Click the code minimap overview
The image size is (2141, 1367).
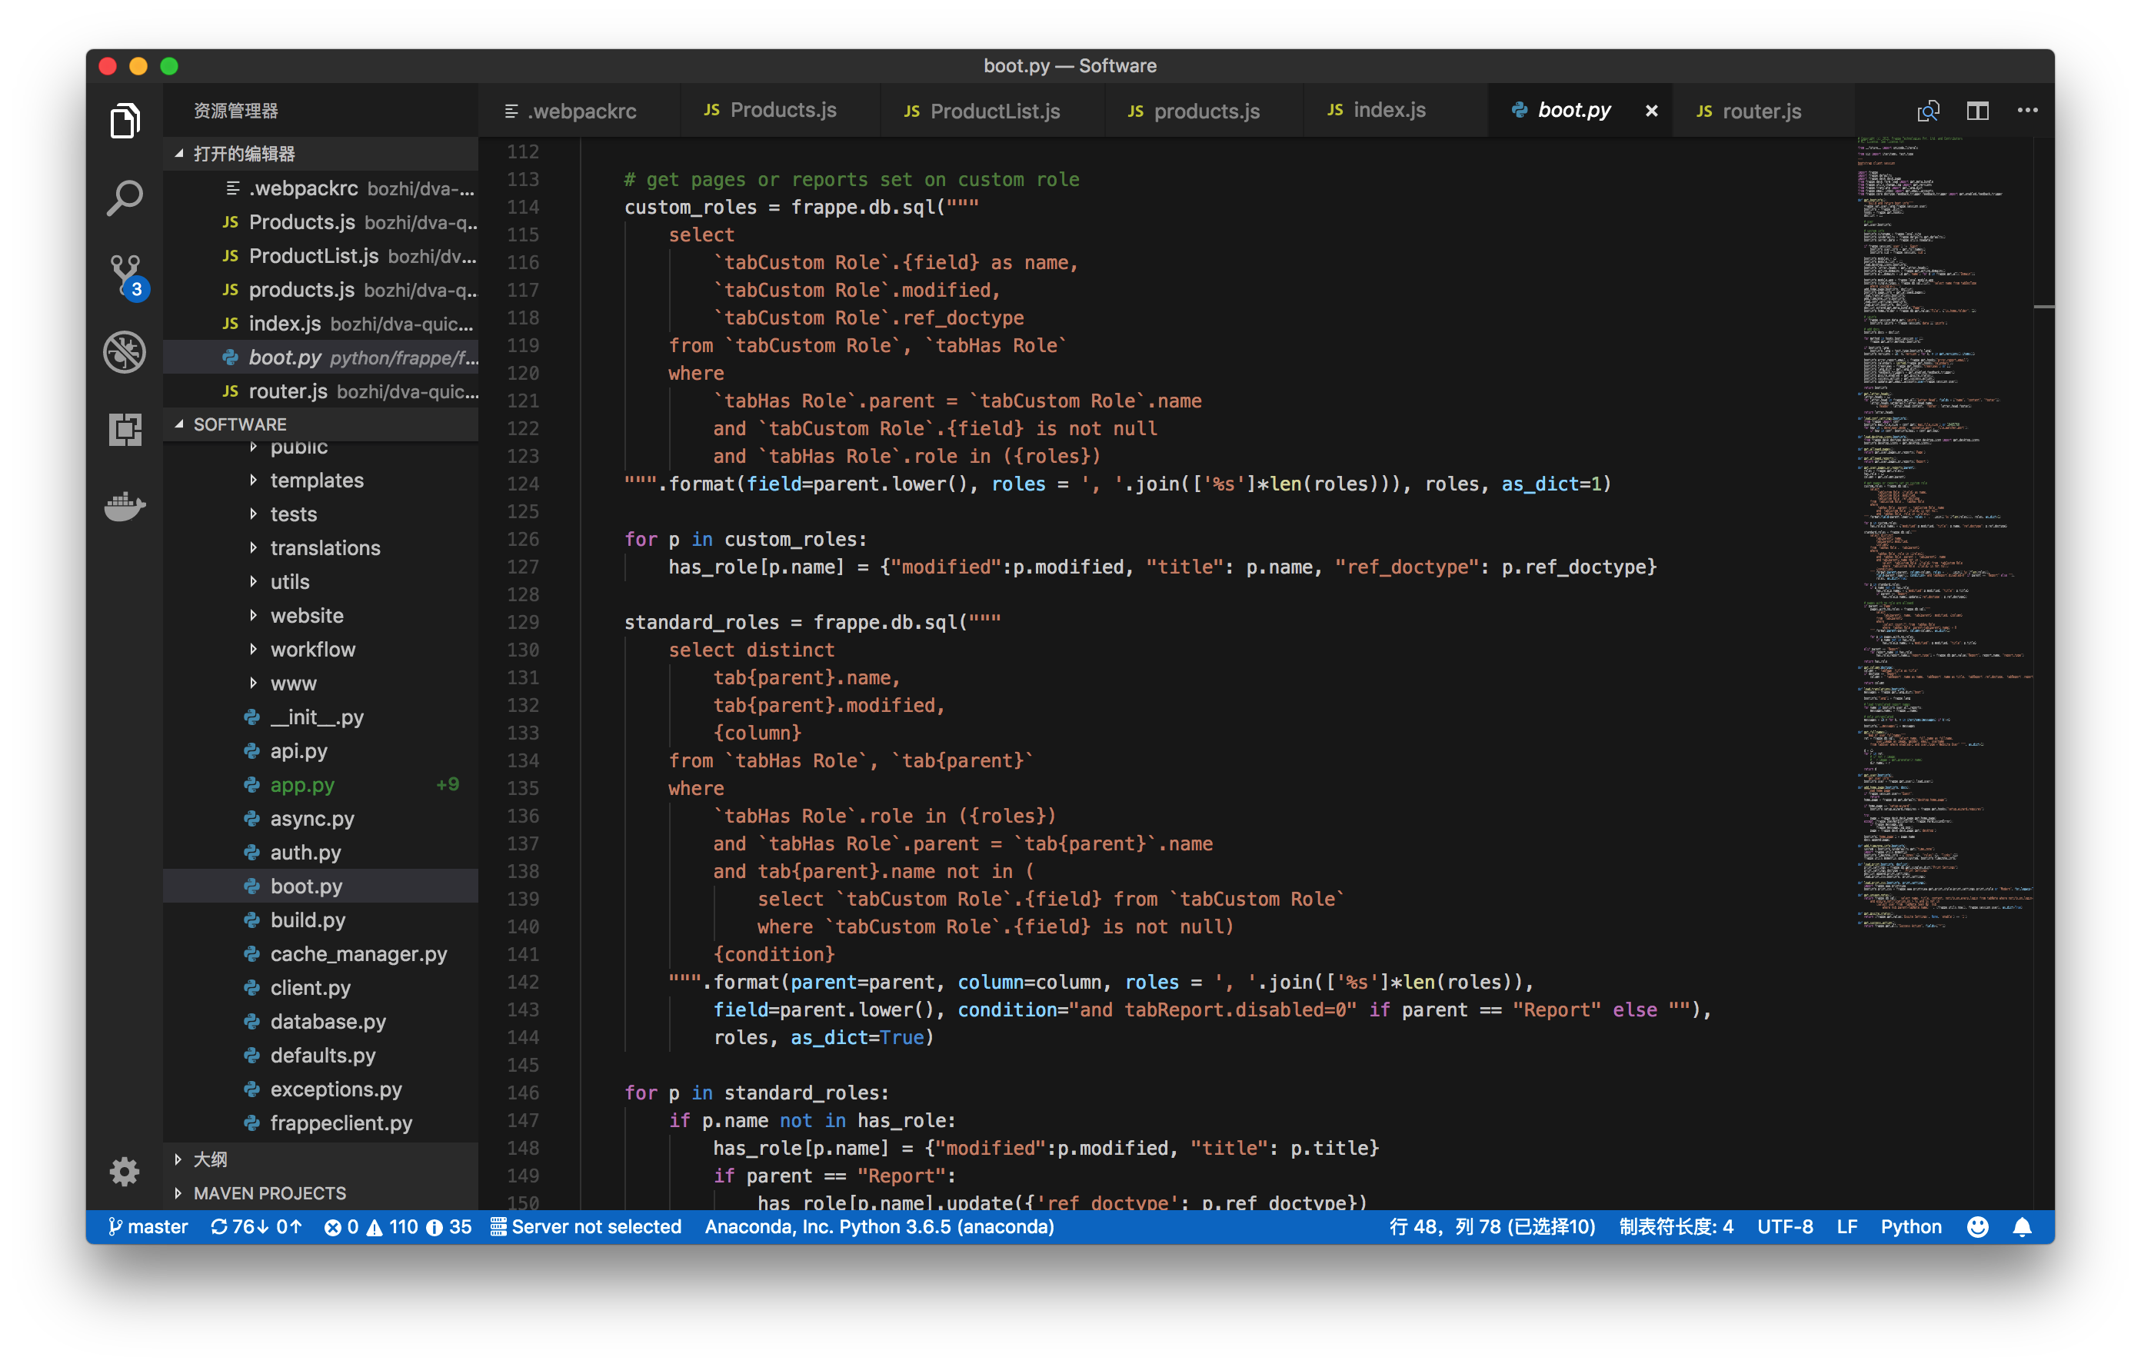tap(1943, 534)
